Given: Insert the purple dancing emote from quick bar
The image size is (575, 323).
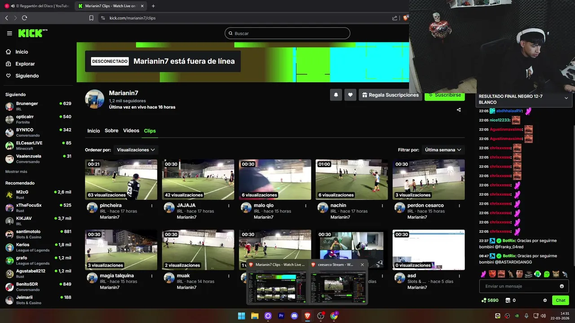Looking at the screenshot, I should point(483,274).
